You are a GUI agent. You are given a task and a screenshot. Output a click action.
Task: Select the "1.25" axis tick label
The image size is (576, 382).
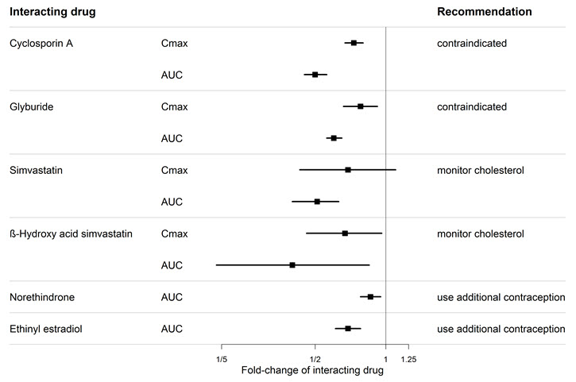[408, 358]
